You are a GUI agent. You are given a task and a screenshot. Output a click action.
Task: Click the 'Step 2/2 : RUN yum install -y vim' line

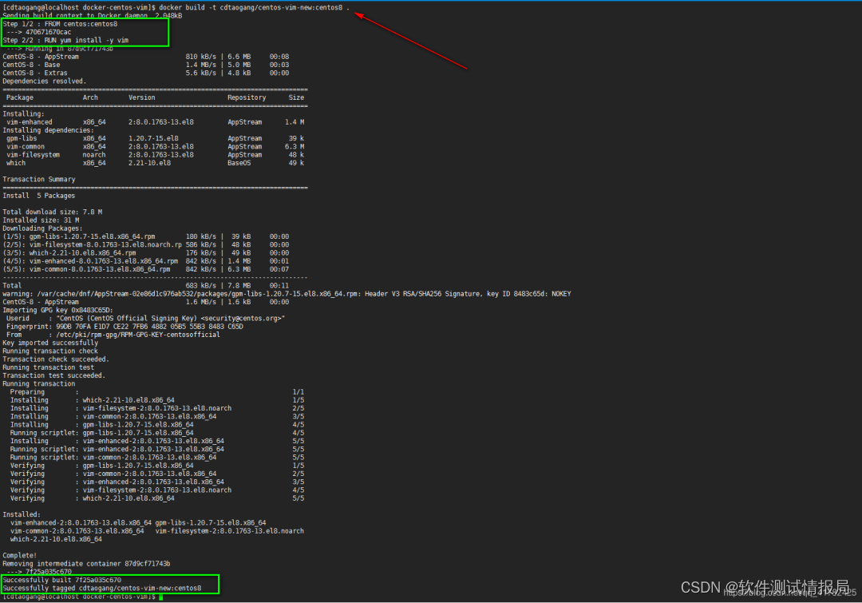(x=65, y=41)
